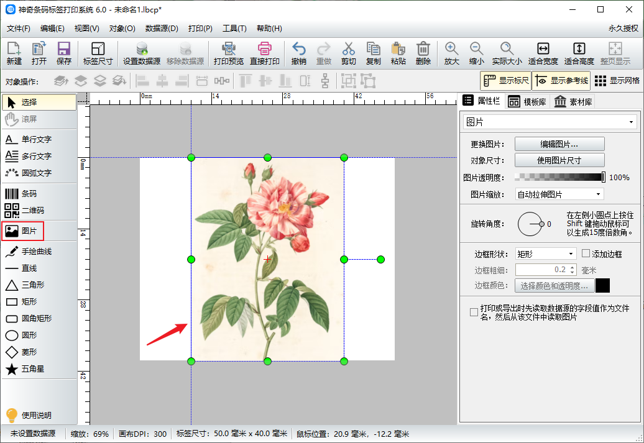Open the 打印(P) menu
The height and width of the screenshot is (443, 644).
(200, 29)
